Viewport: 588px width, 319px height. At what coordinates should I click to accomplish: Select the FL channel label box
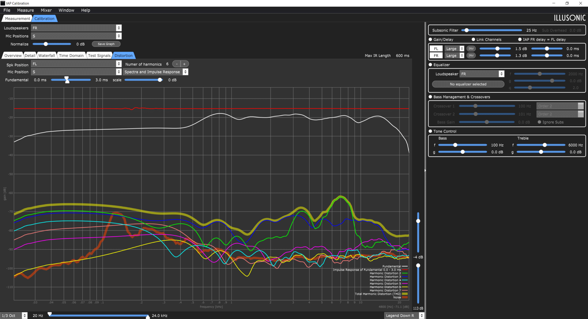[x=436, y=49]
